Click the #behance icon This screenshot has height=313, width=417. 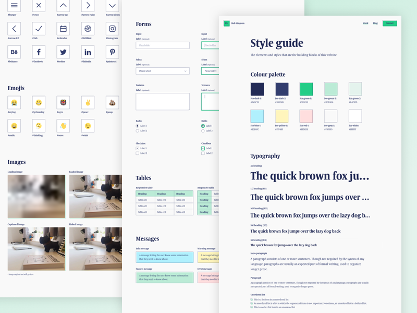14,52
